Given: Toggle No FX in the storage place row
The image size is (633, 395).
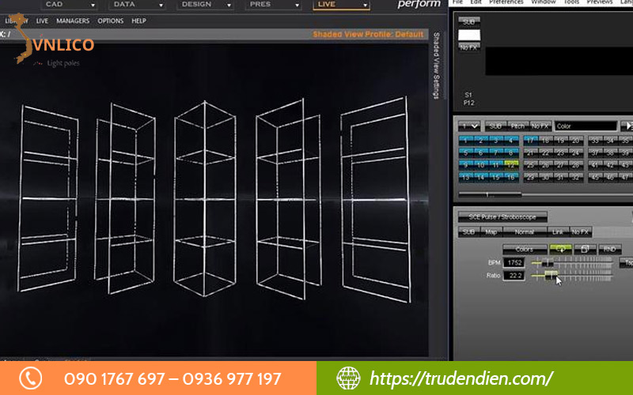Looking at the screenshot, I should 540,126.
